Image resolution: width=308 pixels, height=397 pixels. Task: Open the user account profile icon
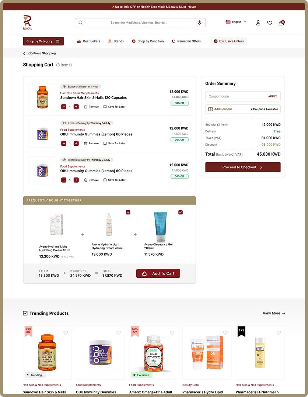(x=258, y=23)
